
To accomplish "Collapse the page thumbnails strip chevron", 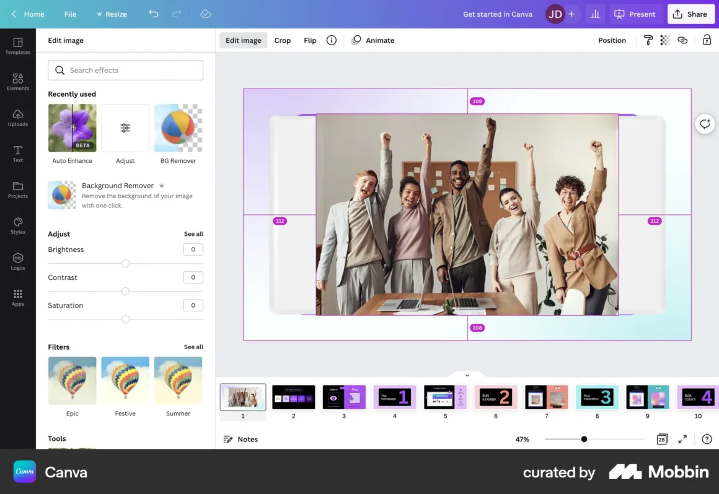I will click(x=467, y=375).
